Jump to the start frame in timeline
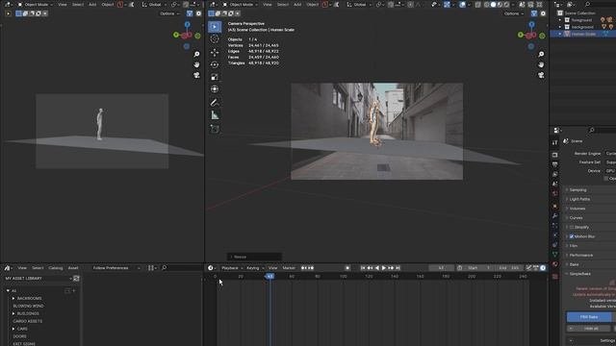The width and height of the screenshot is (616, 346). pos(363,268)
